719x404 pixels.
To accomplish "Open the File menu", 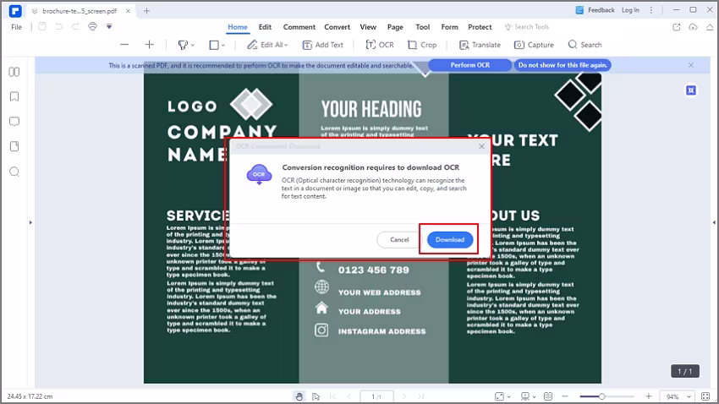I will 17,27.
